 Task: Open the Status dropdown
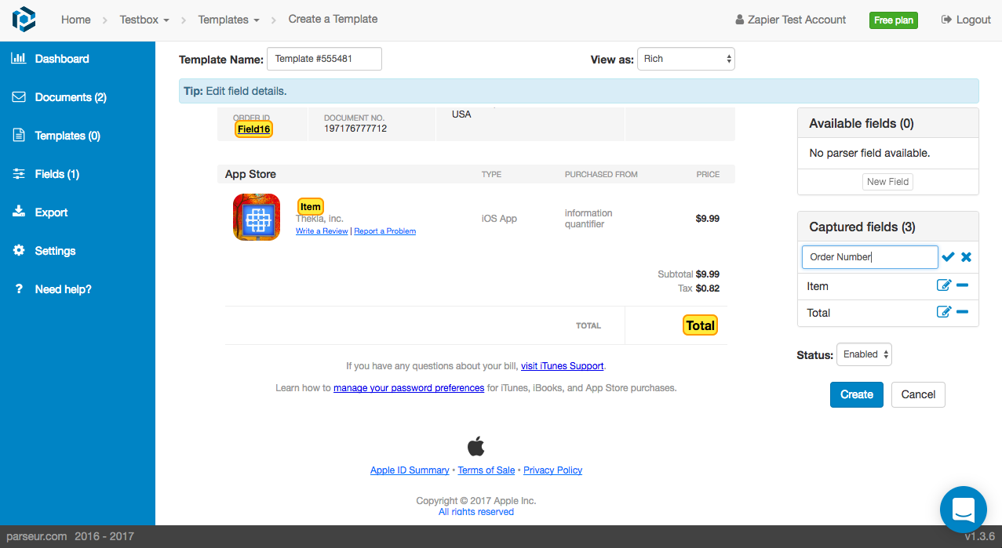[864, 354]
